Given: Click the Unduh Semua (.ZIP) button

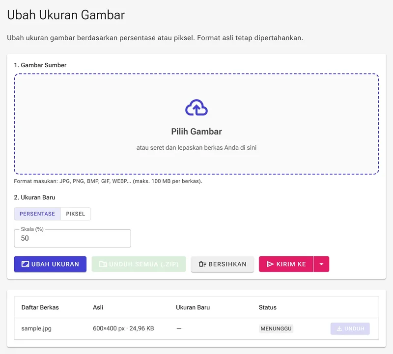Looking at the screenshot, I should (x=139, y=264).
